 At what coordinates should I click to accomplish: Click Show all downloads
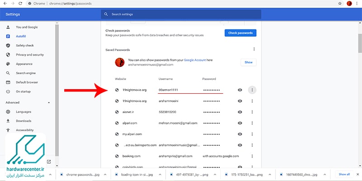(x=344, y=174)
